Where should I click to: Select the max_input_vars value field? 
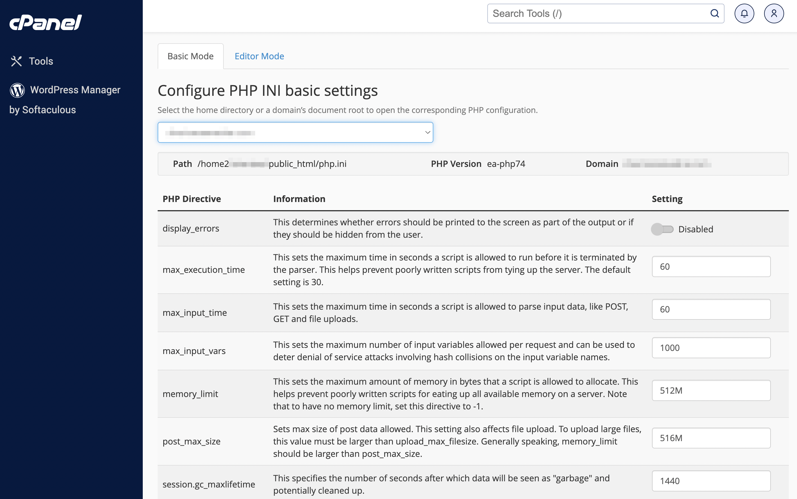[x=711, y=348]
